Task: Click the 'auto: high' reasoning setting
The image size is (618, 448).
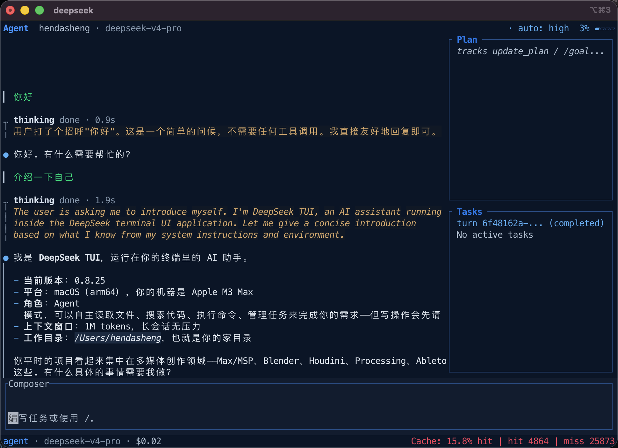Action: [x=543, y=28]
